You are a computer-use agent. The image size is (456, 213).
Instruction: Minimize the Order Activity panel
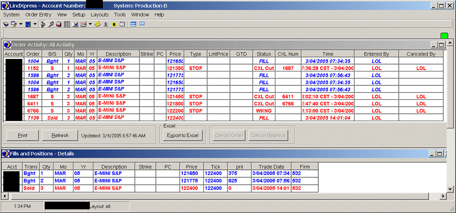435,45
